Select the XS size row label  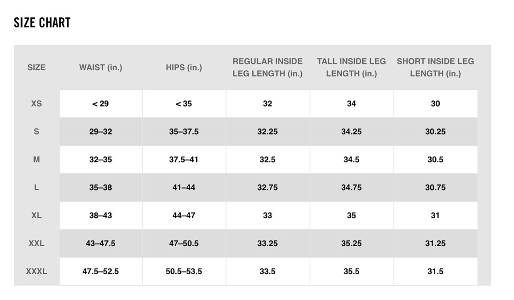point(36,104)
